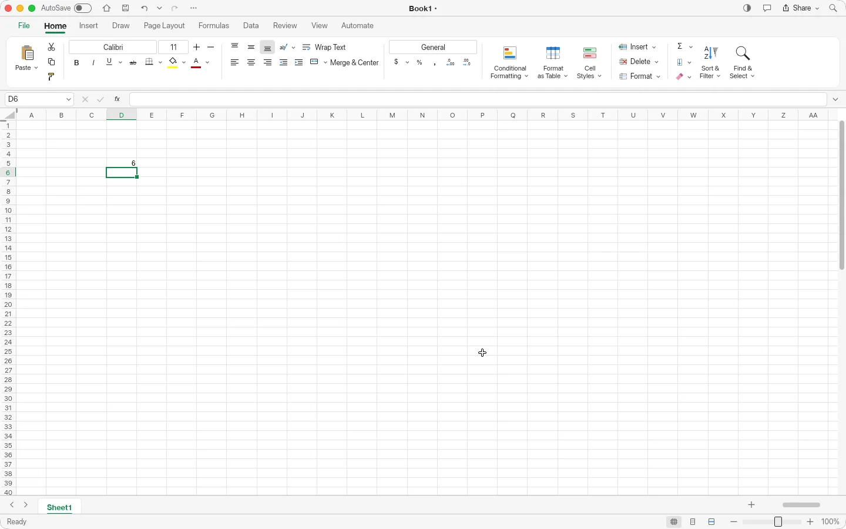Cut selection with the scissors icon

pyautogui.click(x=51, y=47)
